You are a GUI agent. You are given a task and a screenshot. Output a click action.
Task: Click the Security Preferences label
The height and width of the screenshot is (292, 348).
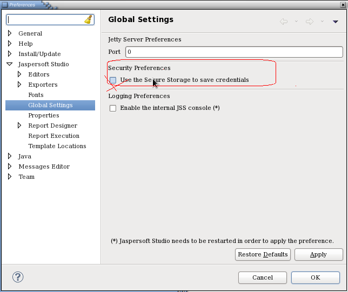[139, 68]
